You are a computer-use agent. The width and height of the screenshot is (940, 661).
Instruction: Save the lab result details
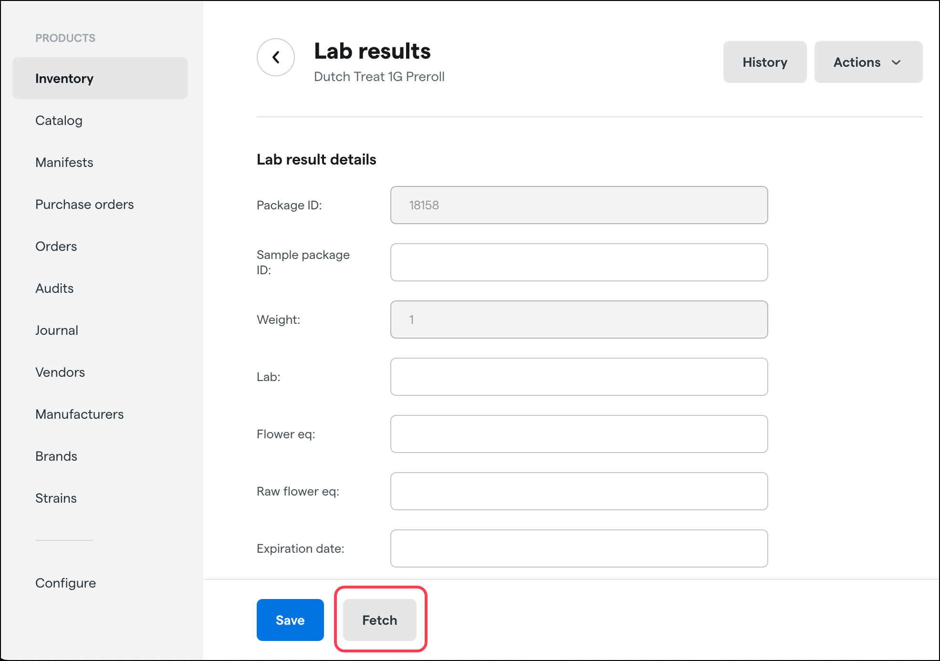(x=290, y=620)
